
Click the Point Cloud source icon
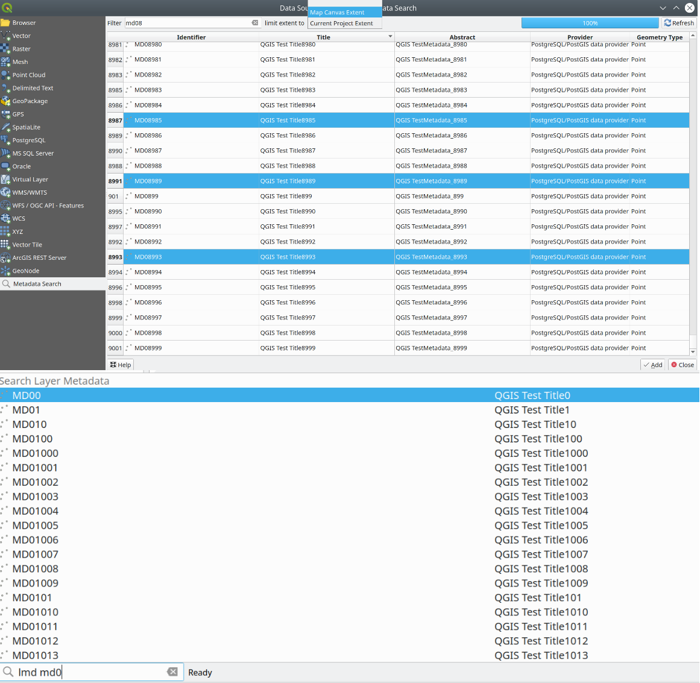6,75
